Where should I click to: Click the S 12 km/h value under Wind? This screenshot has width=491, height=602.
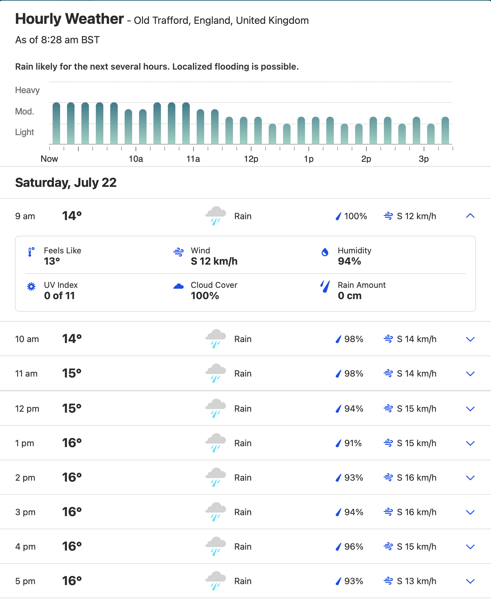[214, 261]
